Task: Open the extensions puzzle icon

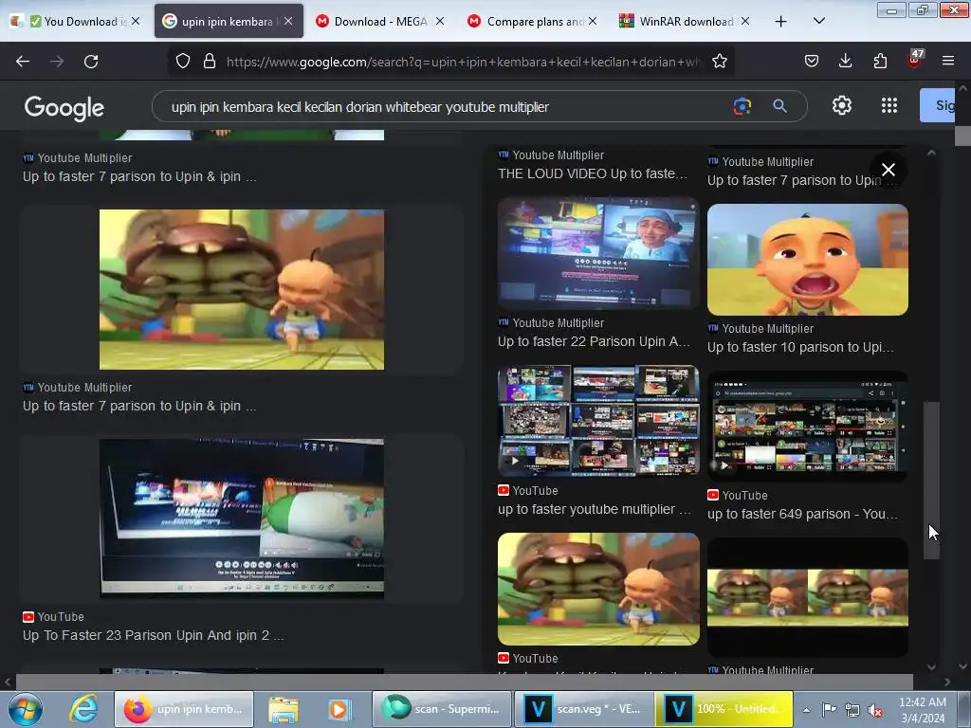Action: pos(880,61)
